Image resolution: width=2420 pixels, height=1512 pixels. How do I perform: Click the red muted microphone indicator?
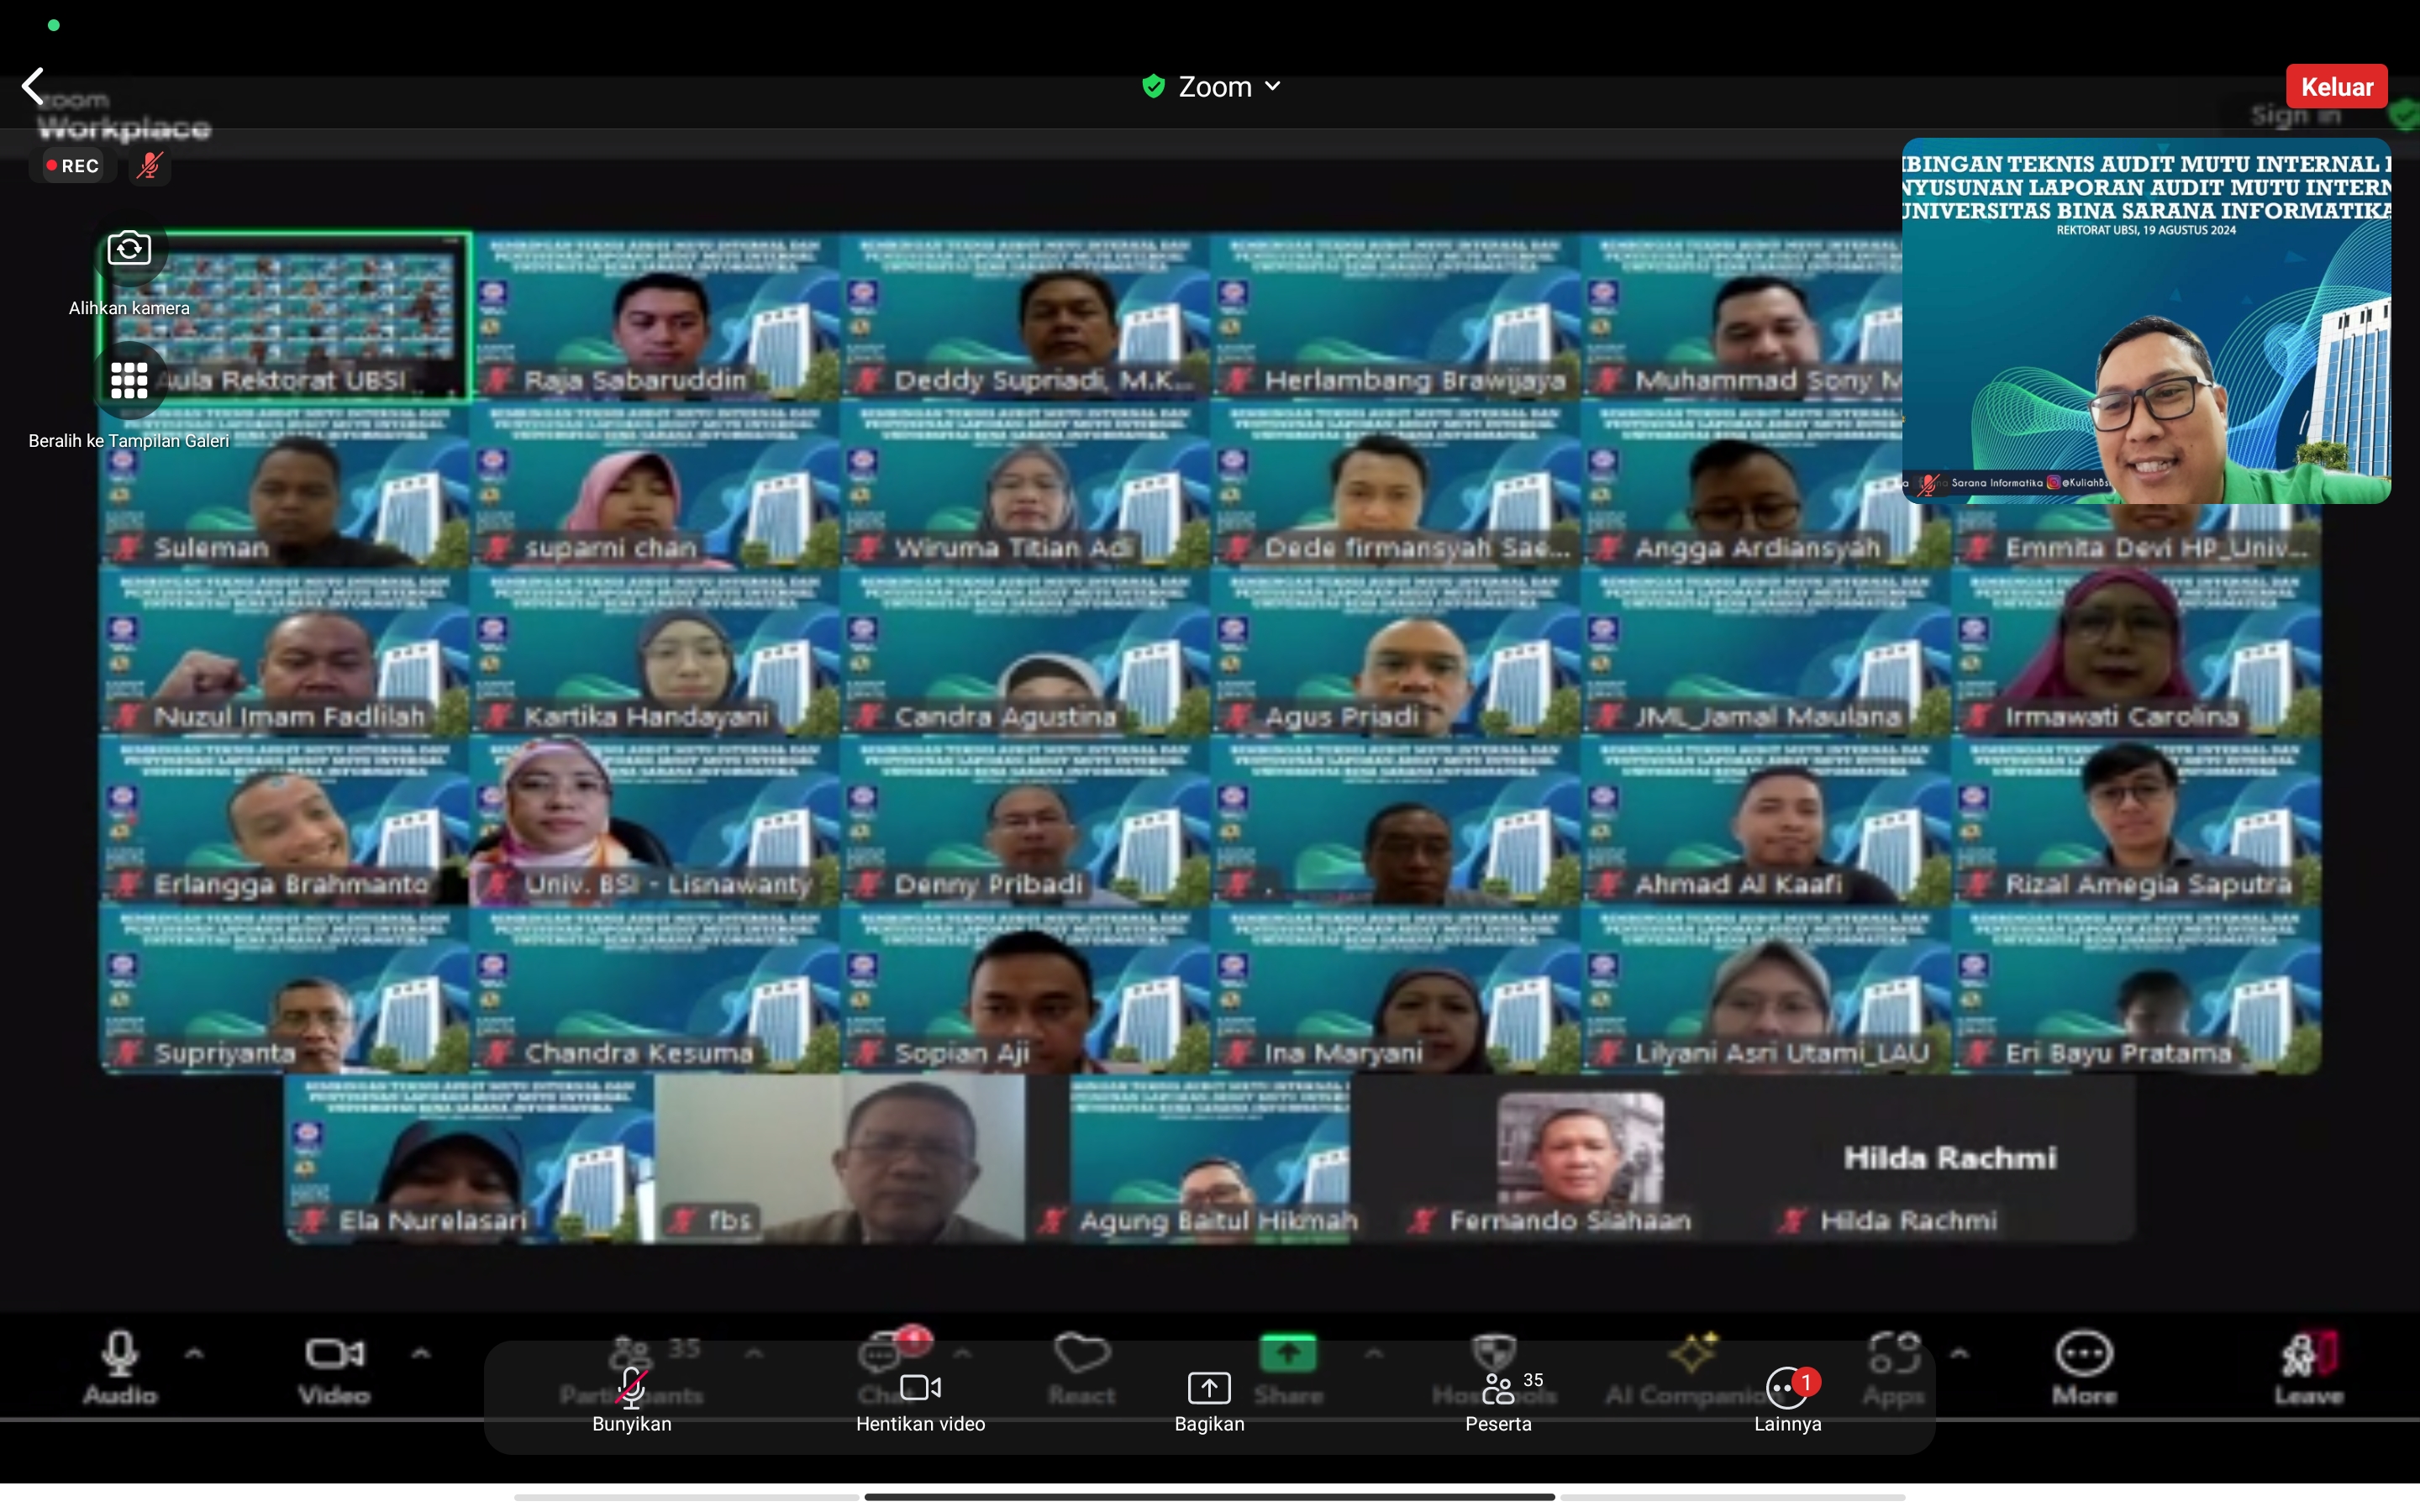click(x=151, y=165)
